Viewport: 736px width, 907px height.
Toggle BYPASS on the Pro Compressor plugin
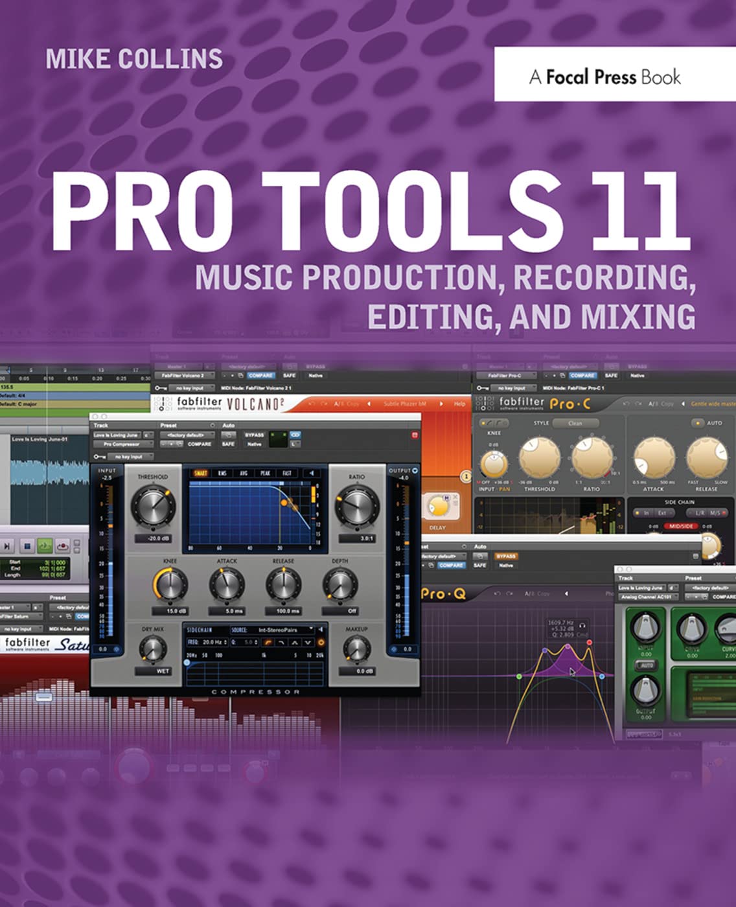click(x=255, y=435)
